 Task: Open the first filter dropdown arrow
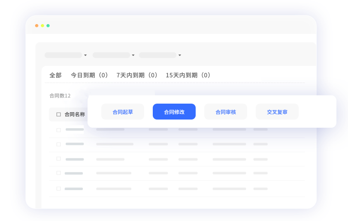click(x=85, y=55)
